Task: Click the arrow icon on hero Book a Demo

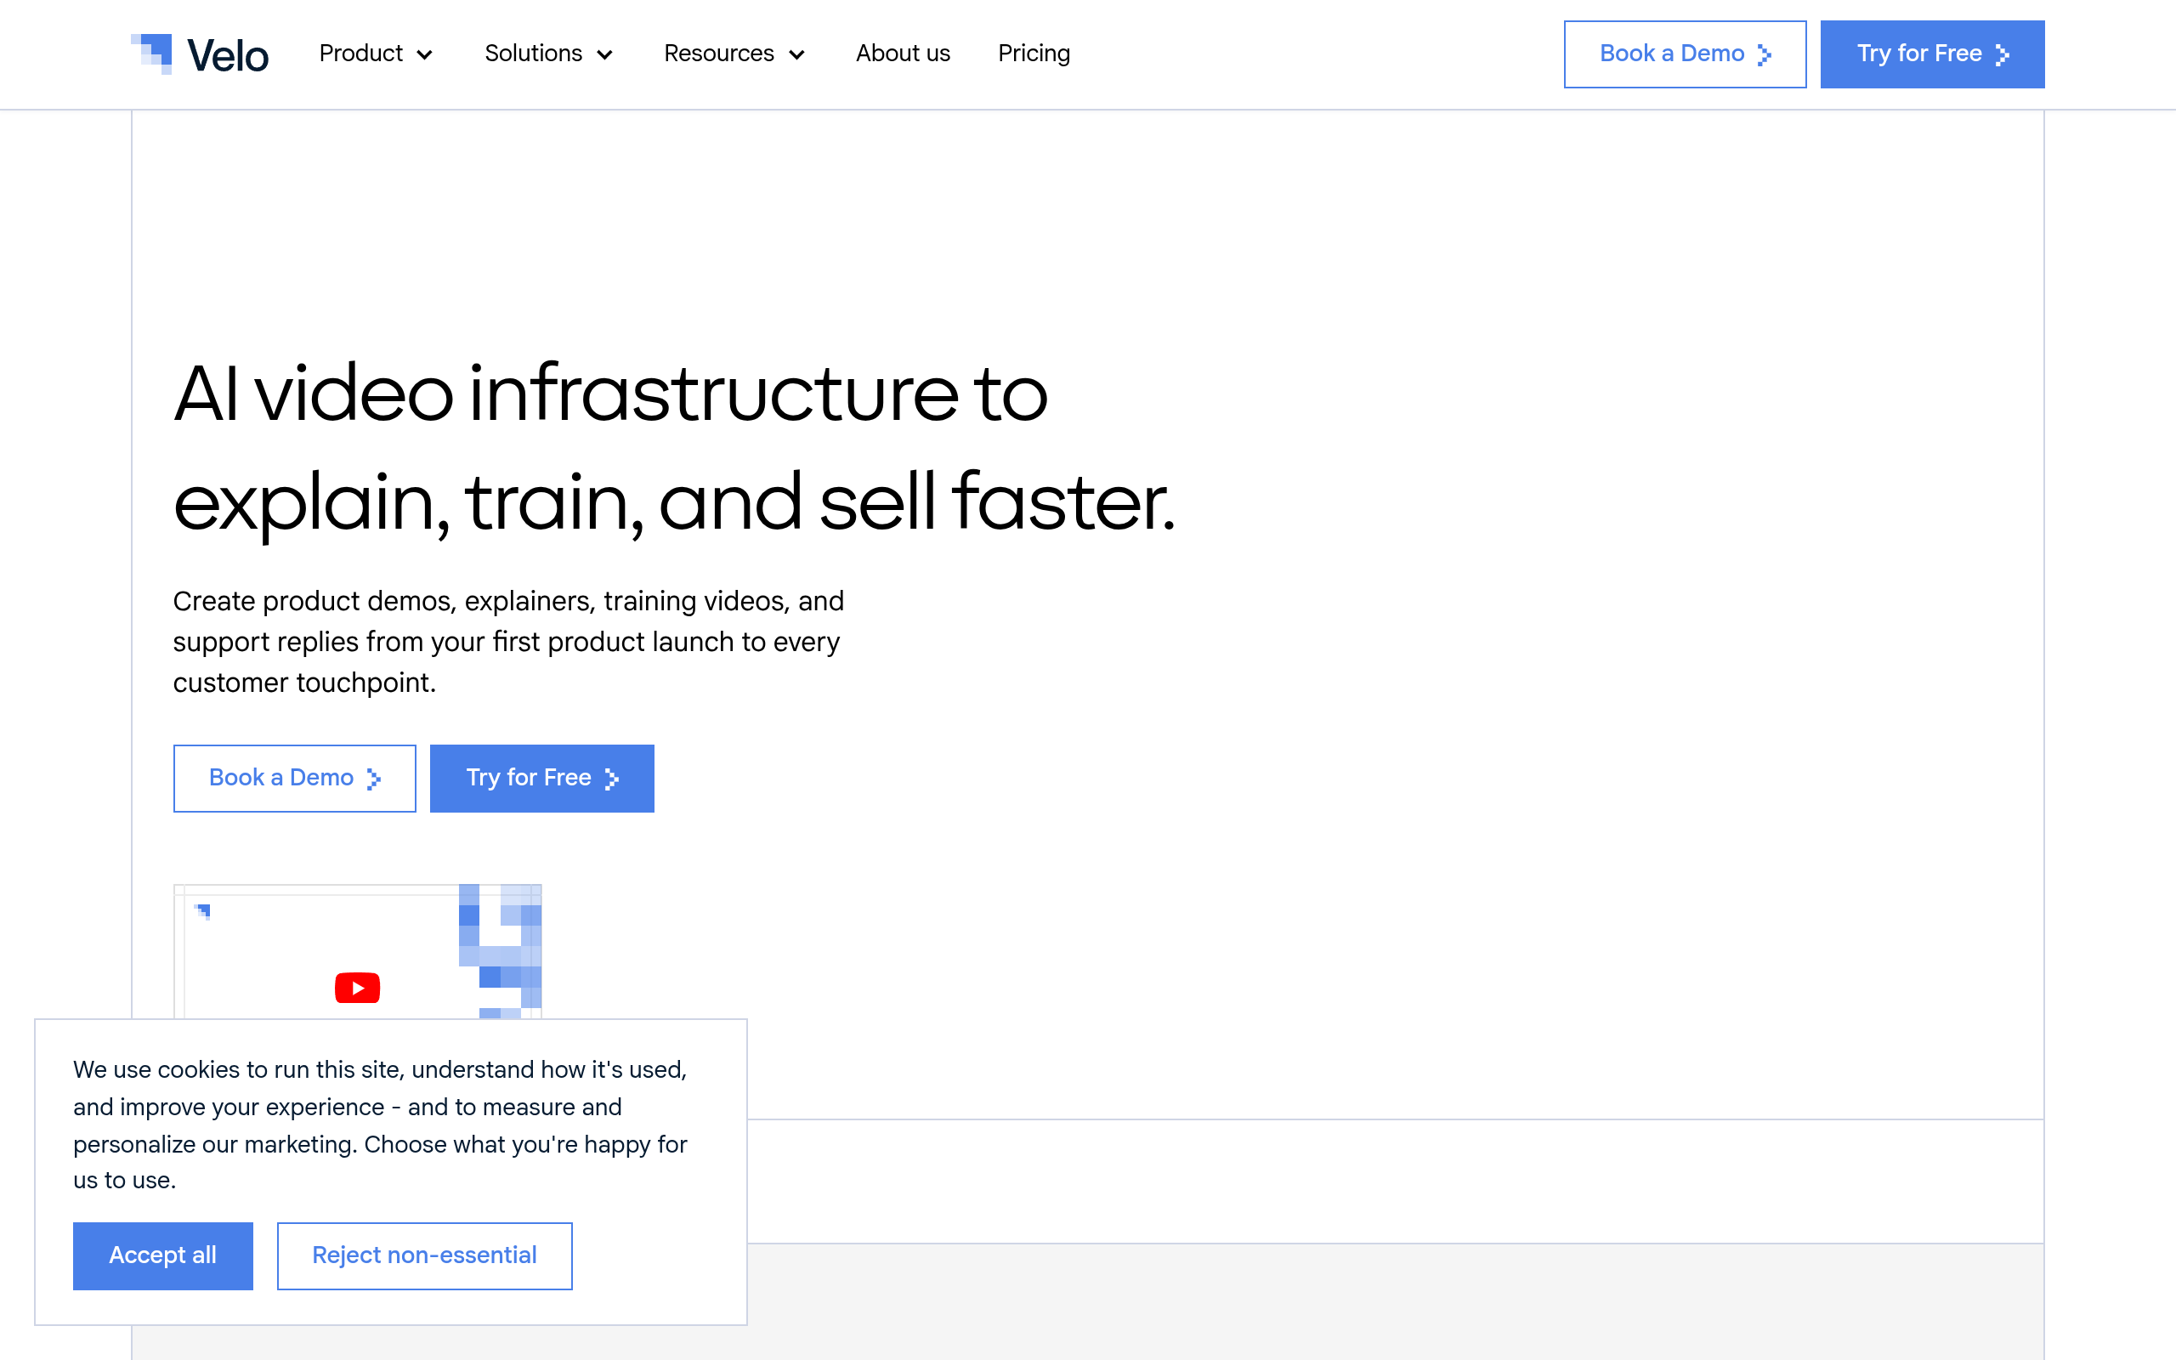Action: pyautogui.click(x=373, y=779)
